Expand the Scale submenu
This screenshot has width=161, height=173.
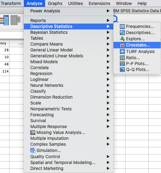[x=69, y=103]
